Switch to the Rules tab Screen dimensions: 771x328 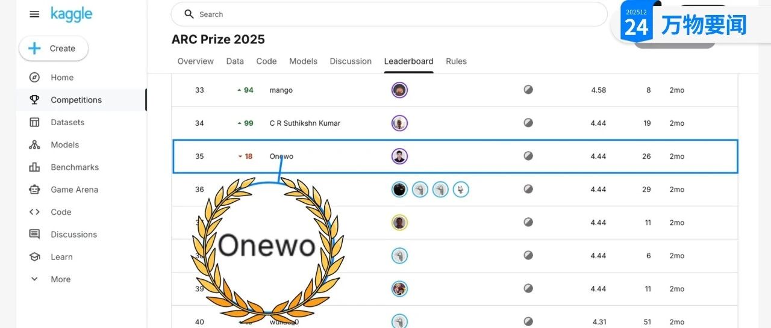456,61
